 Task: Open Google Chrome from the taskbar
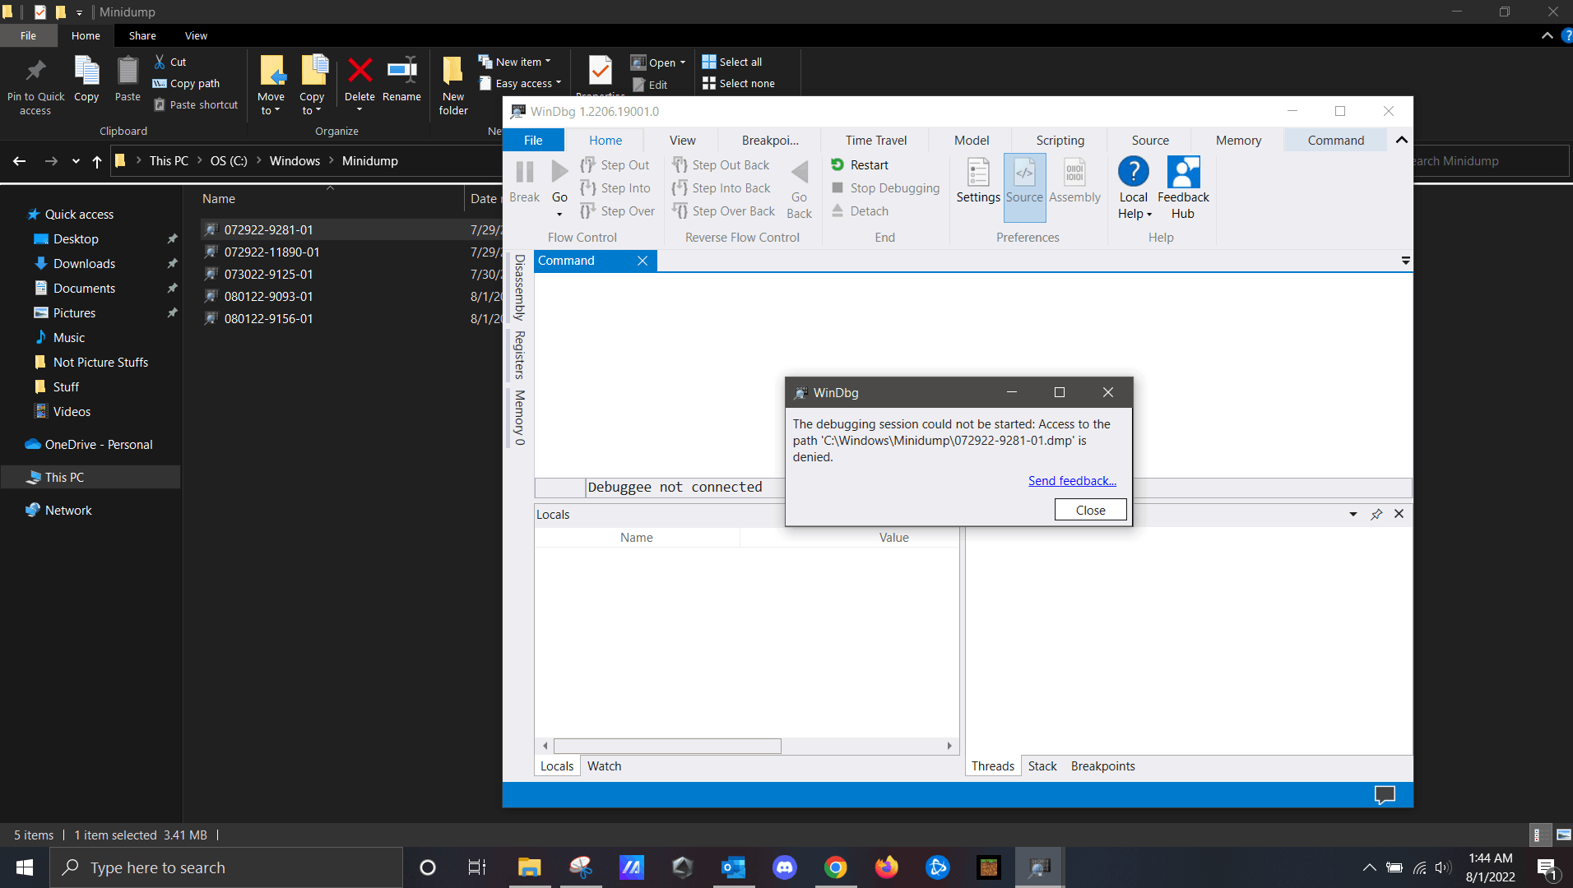tap(835, 867)
